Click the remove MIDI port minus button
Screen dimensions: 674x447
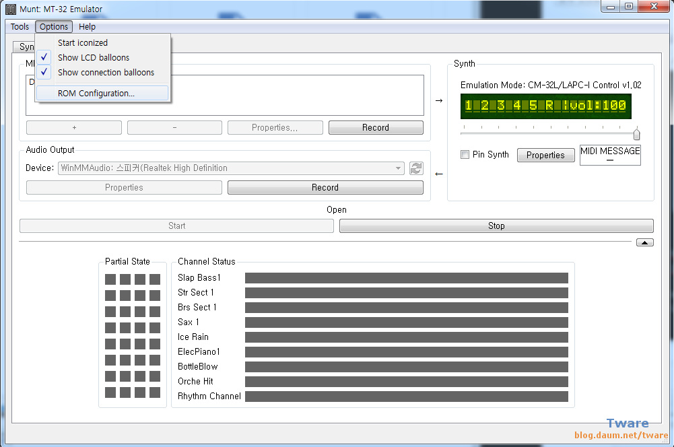click(174, 128)
